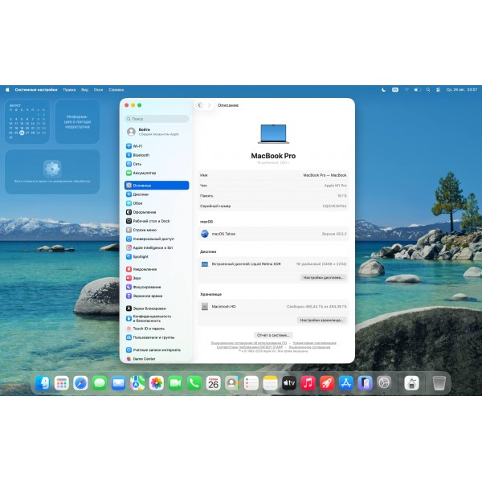This screenshot has height=482, width=482.
Task: Open the Нормативная сертификация link
Action: coord(314,343)
